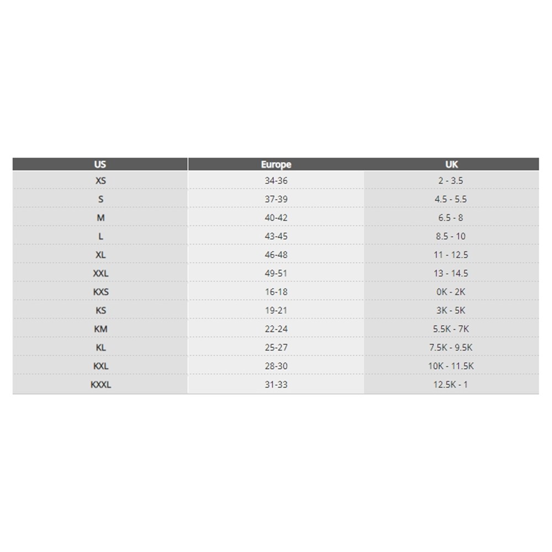Click UK size 10K - 11.5K cell
The width and height of the screenshot is (552, 552).
(451, 366)
